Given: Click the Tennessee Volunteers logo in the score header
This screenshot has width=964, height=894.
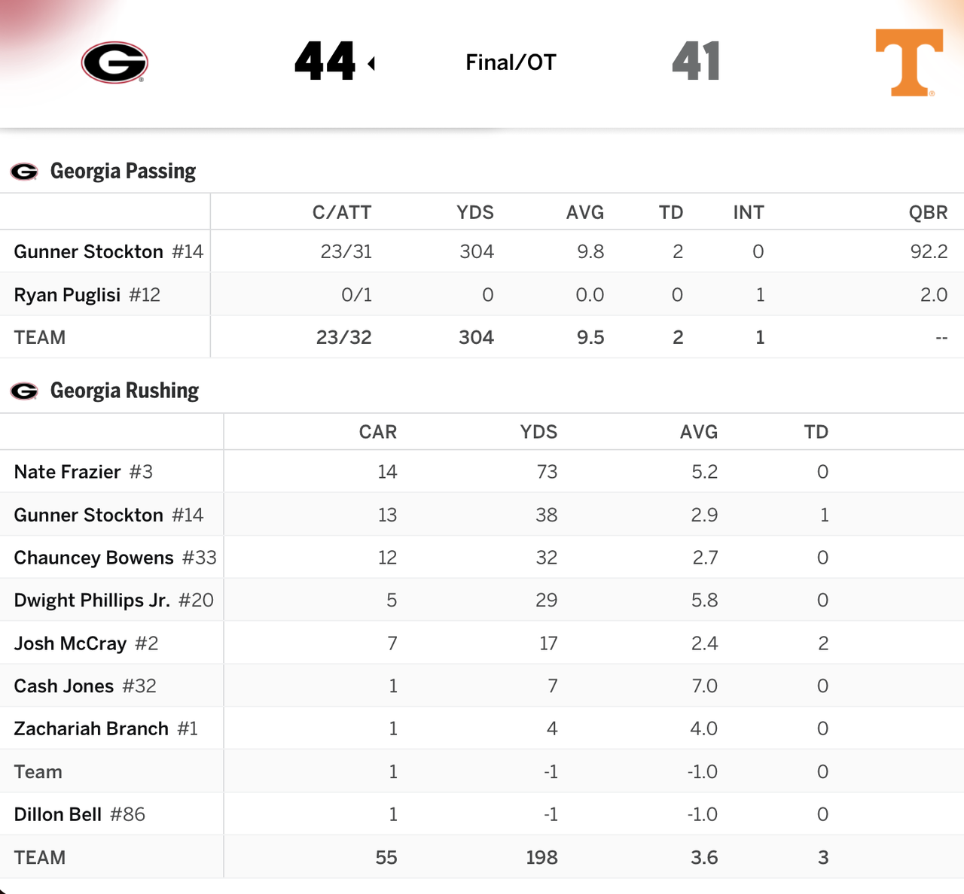Looking at the screenshot, I should (909, 62).
